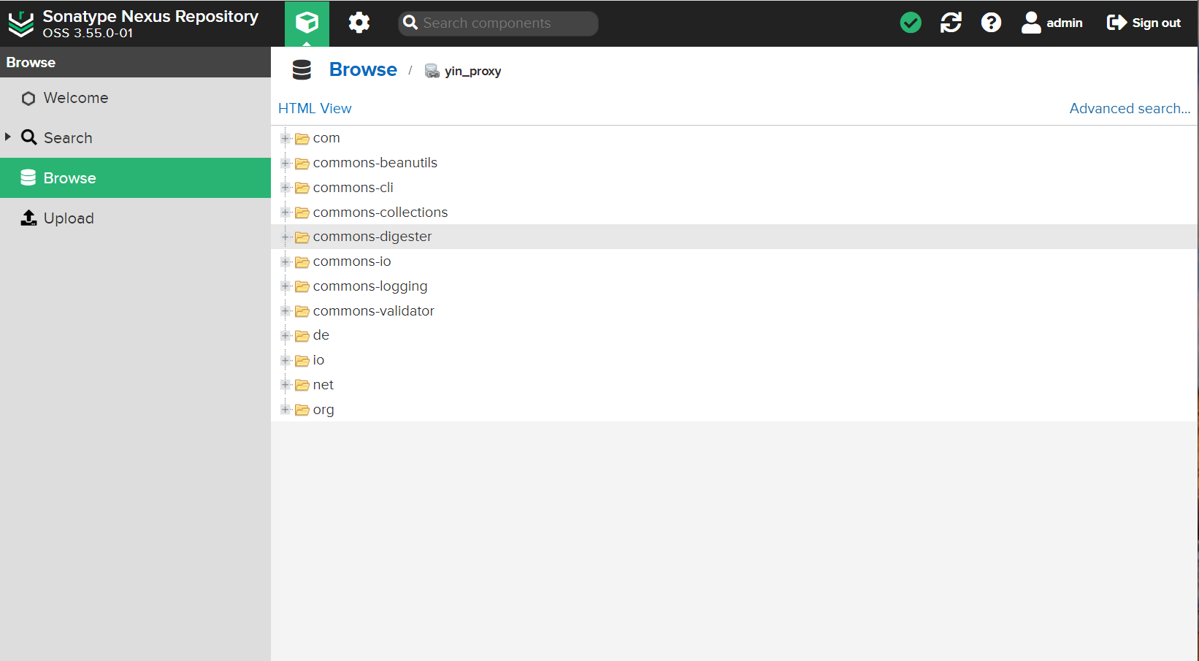This screenshot has height=661, width=1199.
Task: Click the Browse breadcrumb heading link
Action: (x=363, y=69)
